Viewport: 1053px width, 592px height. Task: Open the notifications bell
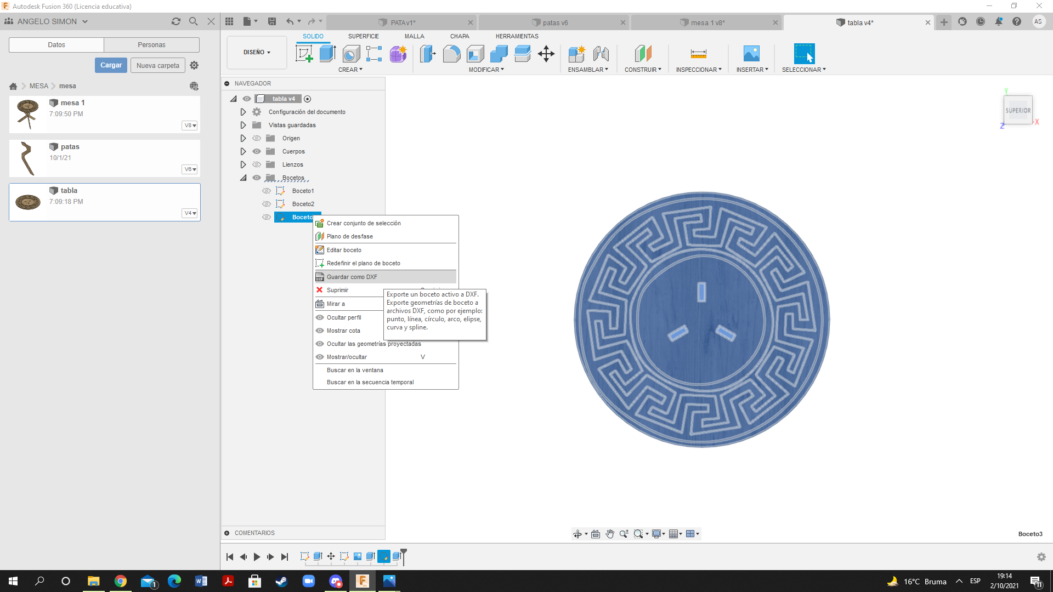999,21
